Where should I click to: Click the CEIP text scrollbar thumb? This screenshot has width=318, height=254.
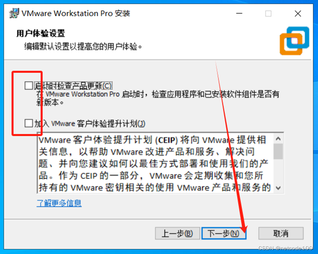278,151
